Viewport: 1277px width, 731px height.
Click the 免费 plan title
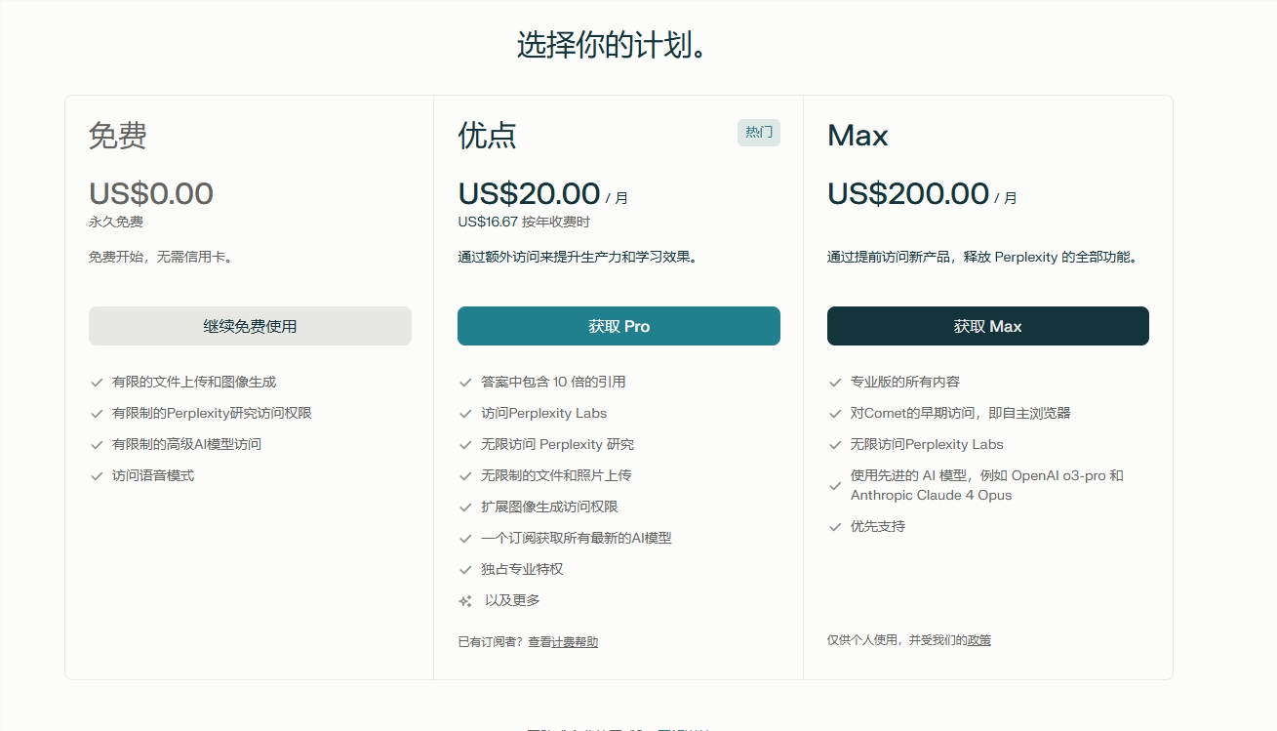click(118, 135)
